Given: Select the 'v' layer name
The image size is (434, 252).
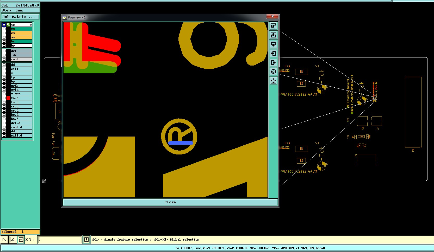Looking at the screenshot, I should click(x=21, y=73).
